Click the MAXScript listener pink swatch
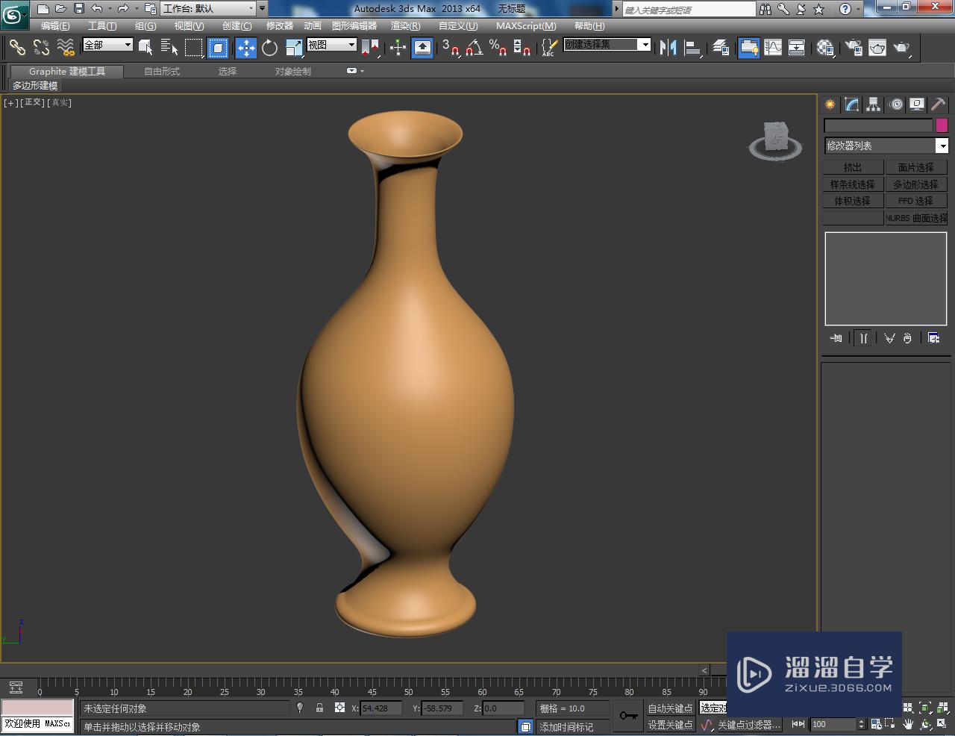The image size is (955, 736). (37, 708)
